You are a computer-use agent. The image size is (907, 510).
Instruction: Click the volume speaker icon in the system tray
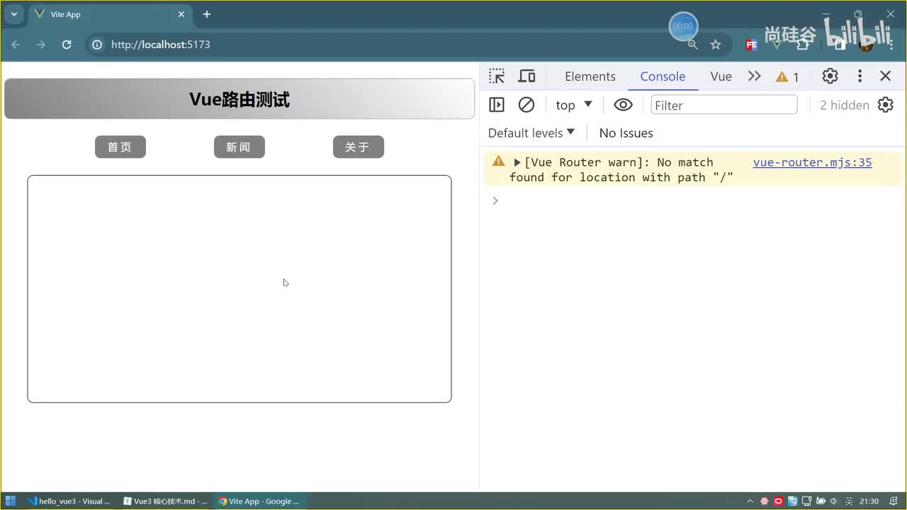[x=833, y=501]
